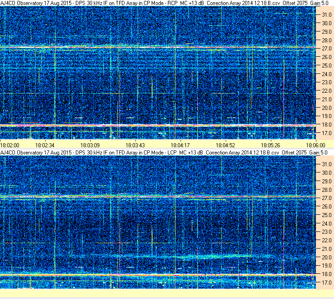Screen dimensions: 334x299
Task: Click the 18:04:52 time axis label
Action: point(225,145)
